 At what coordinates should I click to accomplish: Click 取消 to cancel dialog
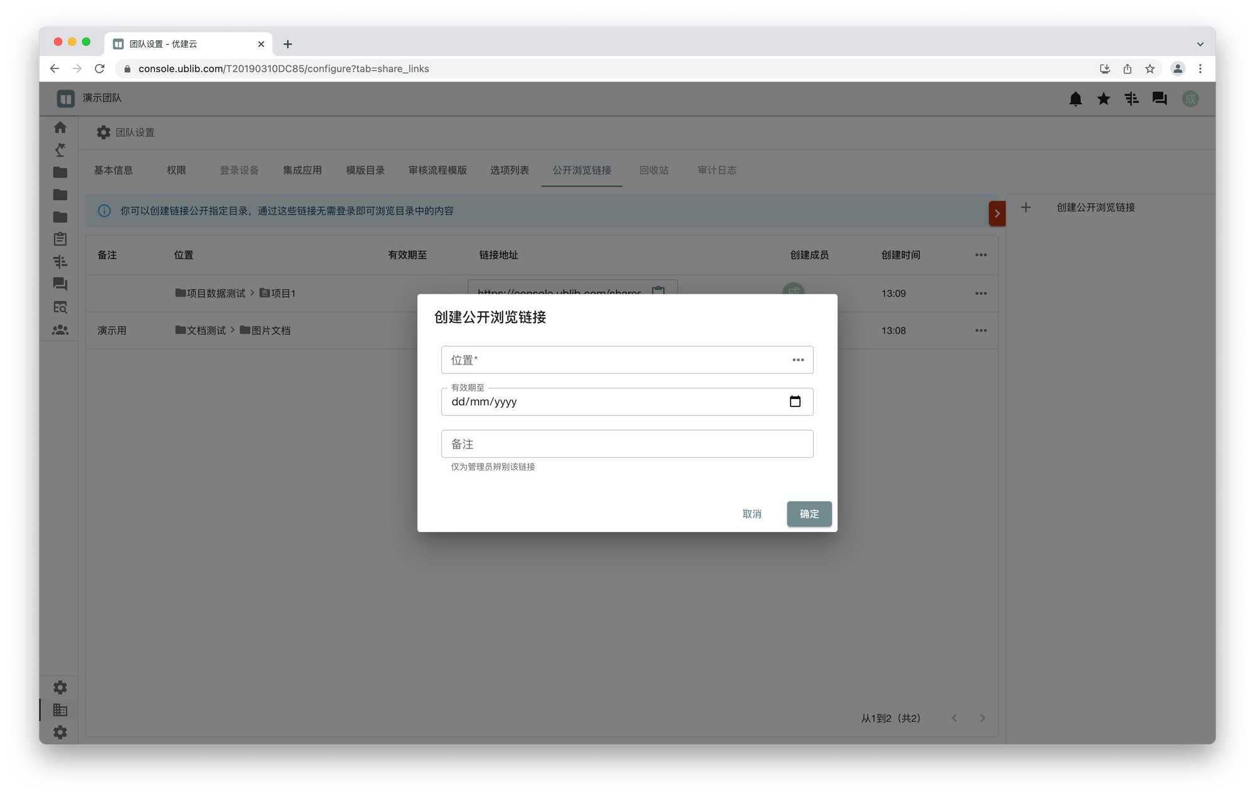752,514
